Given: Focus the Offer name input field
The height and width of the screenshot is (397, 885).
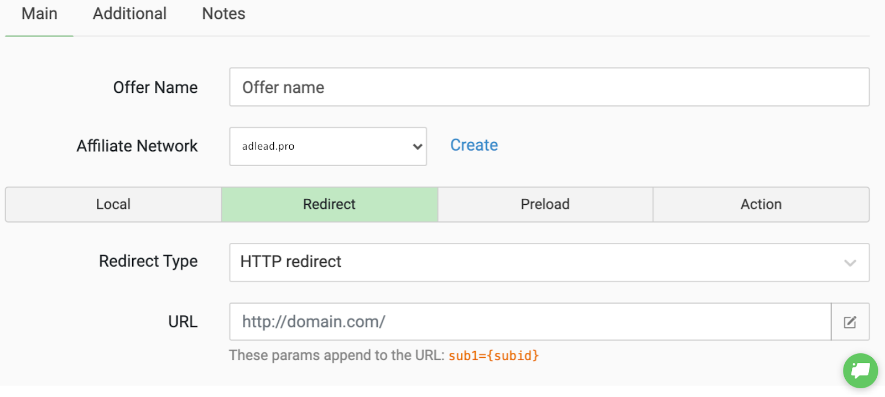Looking at the screenshot, I should pyautogui.click(x=549, y=87).
